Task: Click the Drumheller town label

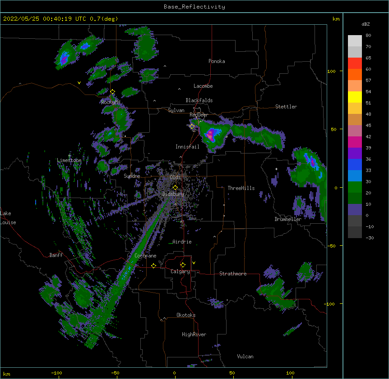Action: tap(288, 219)
